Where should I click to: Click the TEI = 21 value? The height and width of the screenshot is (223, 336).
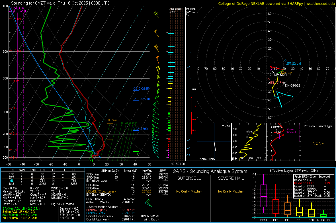[x=57, y=191]
